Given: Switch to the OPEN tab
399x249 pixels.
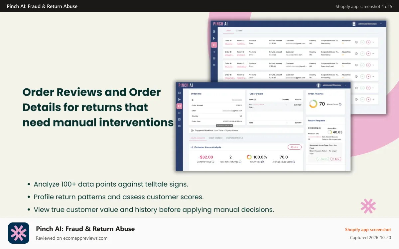Looking at the screenshot, I should (228, 31).
